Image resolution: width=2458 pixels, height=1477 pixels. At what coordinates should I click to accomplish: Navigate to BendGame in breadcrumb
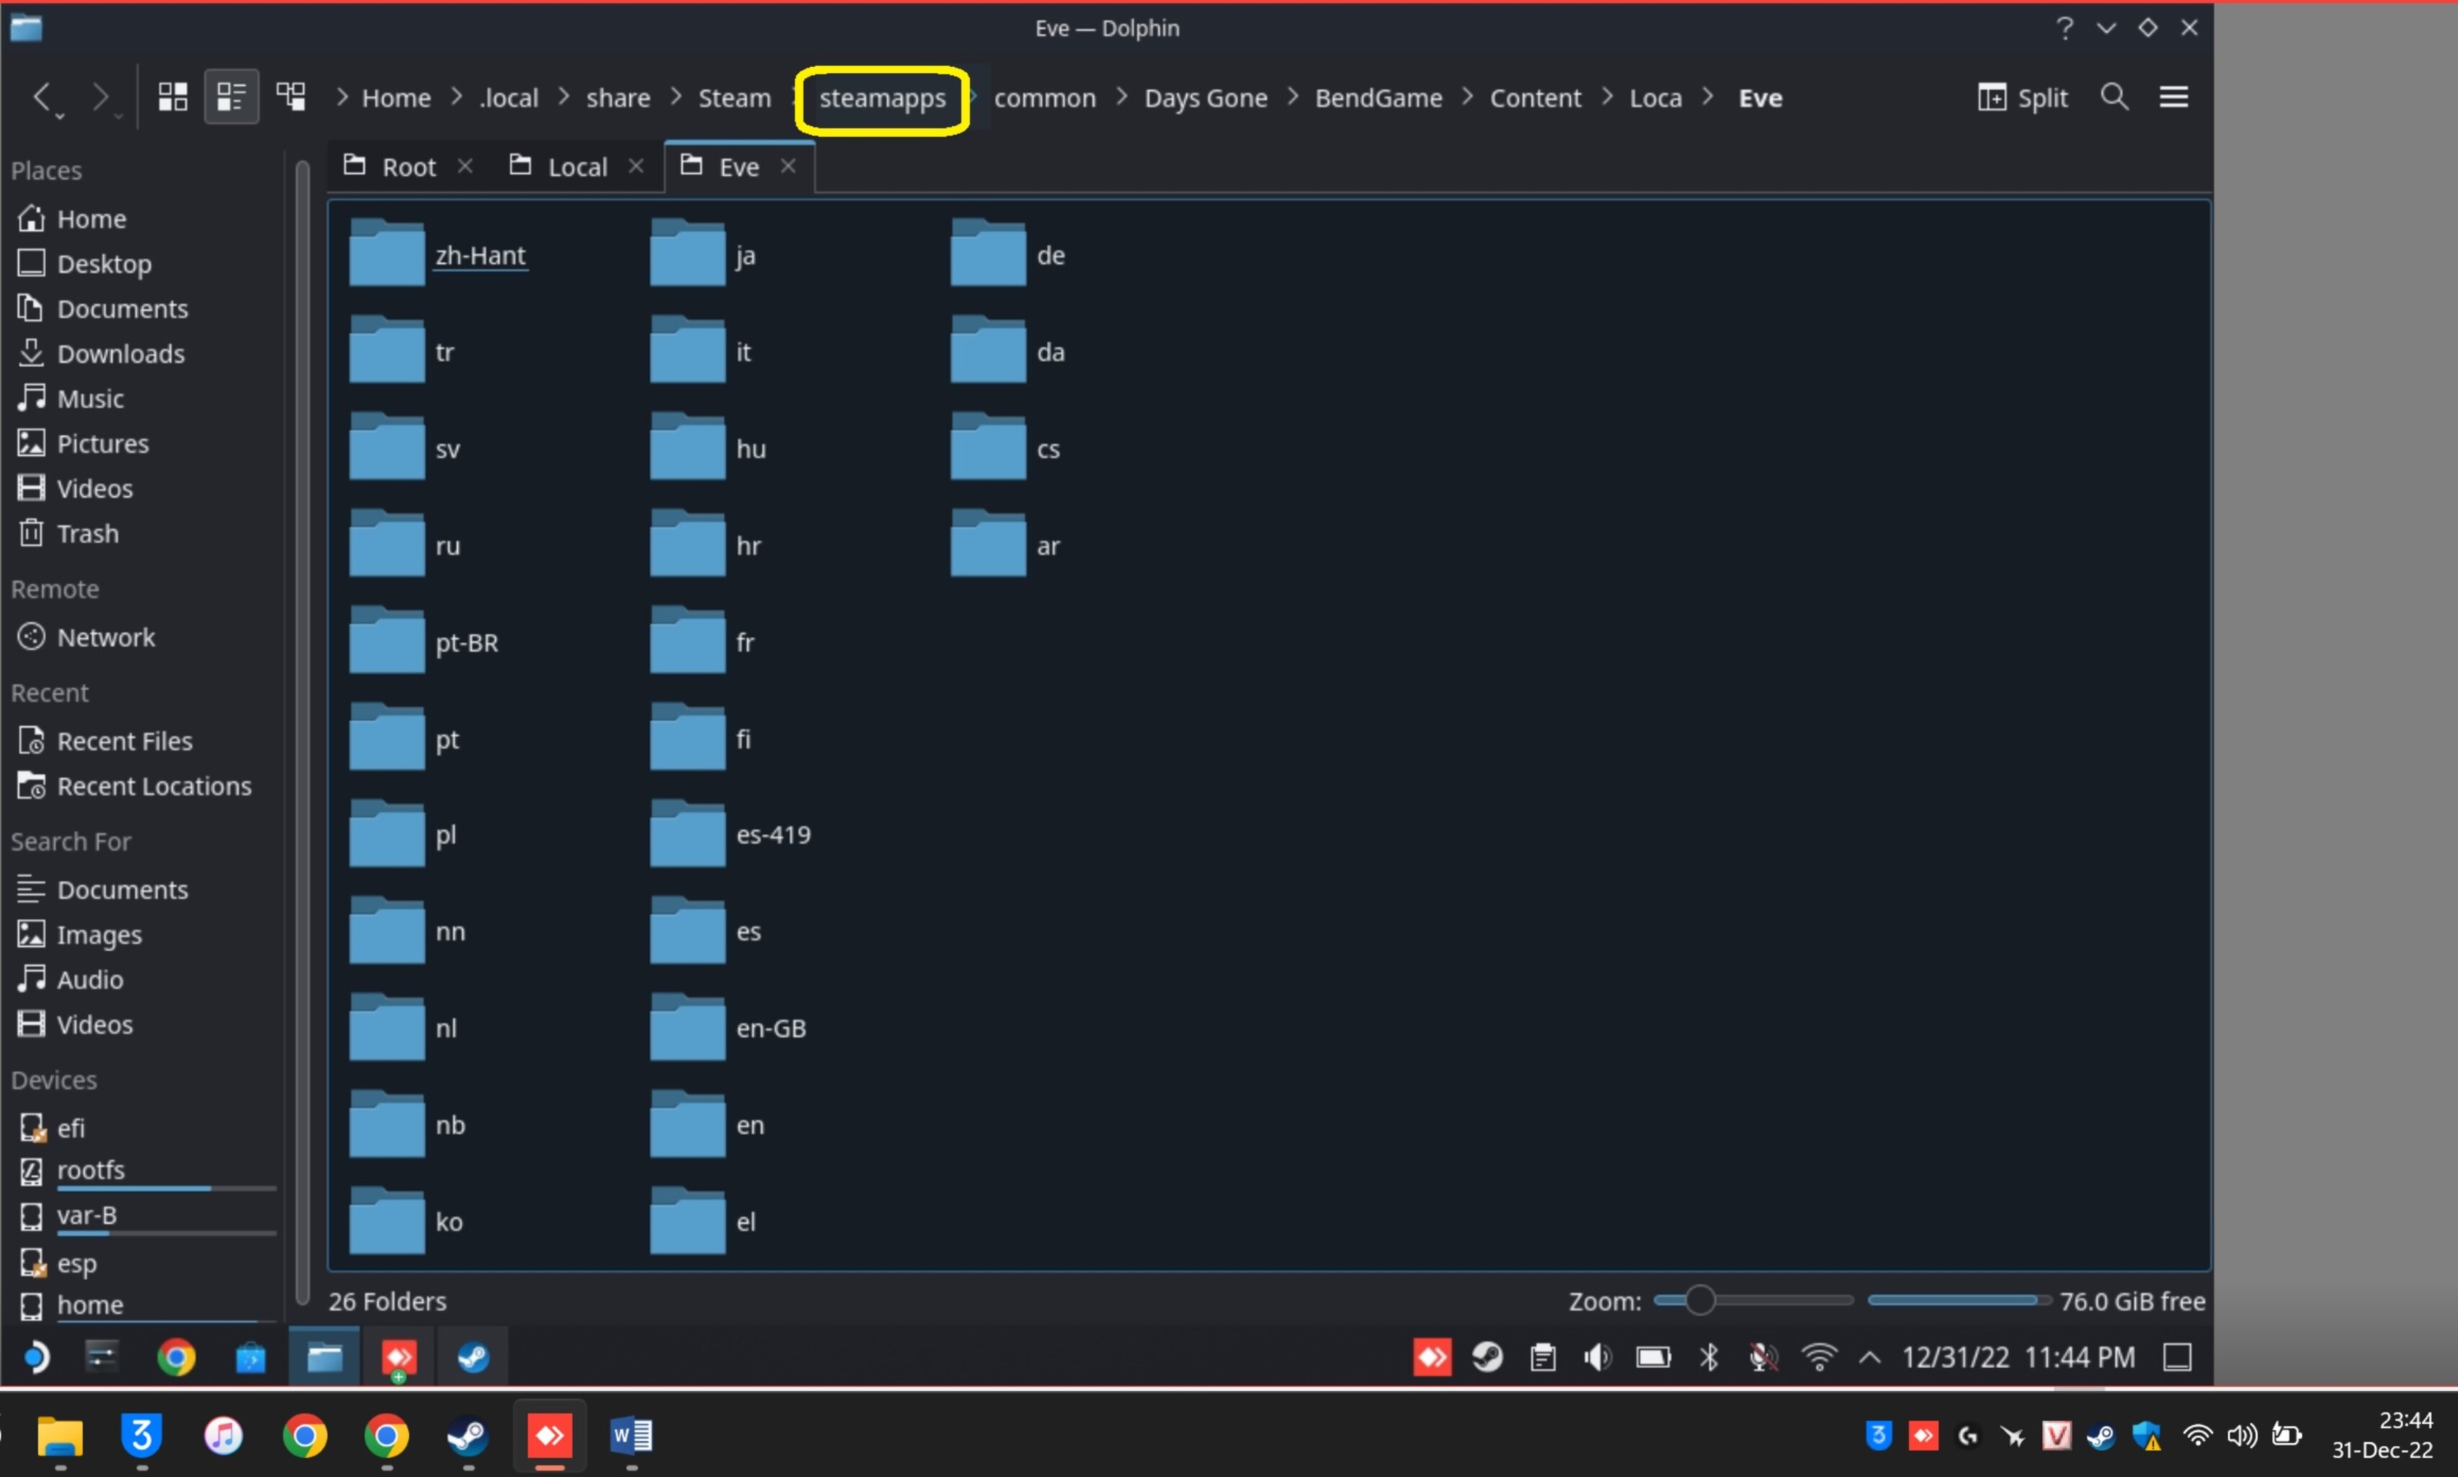point(1378,97)
